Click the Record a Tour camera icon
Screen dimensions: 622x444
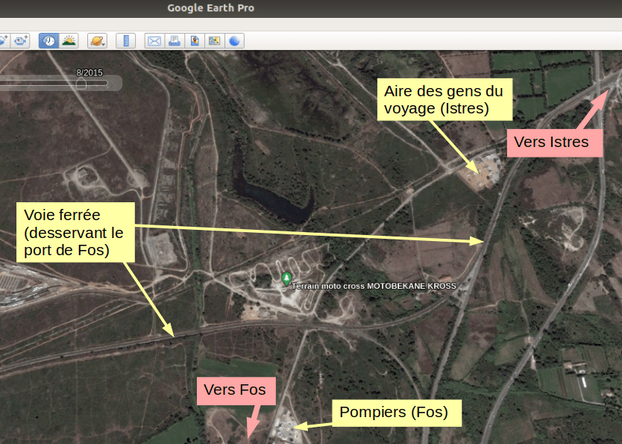pos(21,40)
